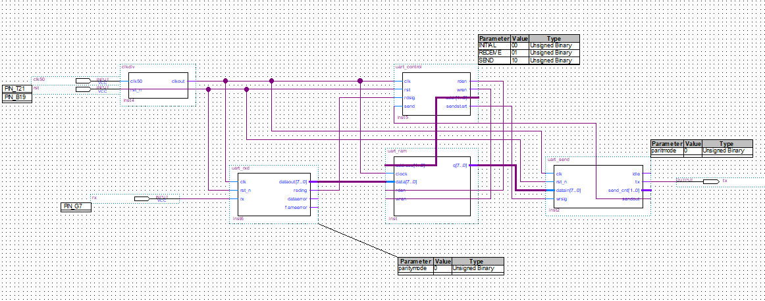Select the rden output on uart_control
This screenshot has width=765, height=301.
click(x=463, y=81)
